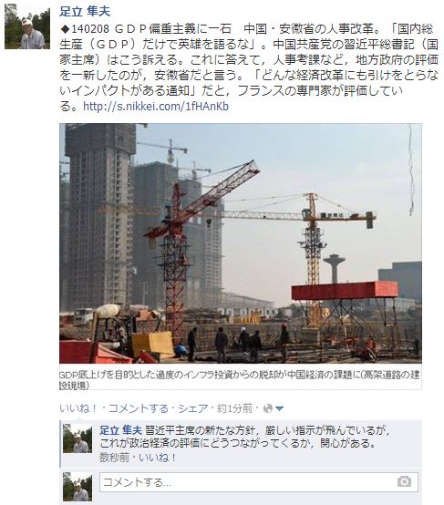Open the audience selector dropdown arrow
Screen dimensions: 444x505
click(279, 409)
